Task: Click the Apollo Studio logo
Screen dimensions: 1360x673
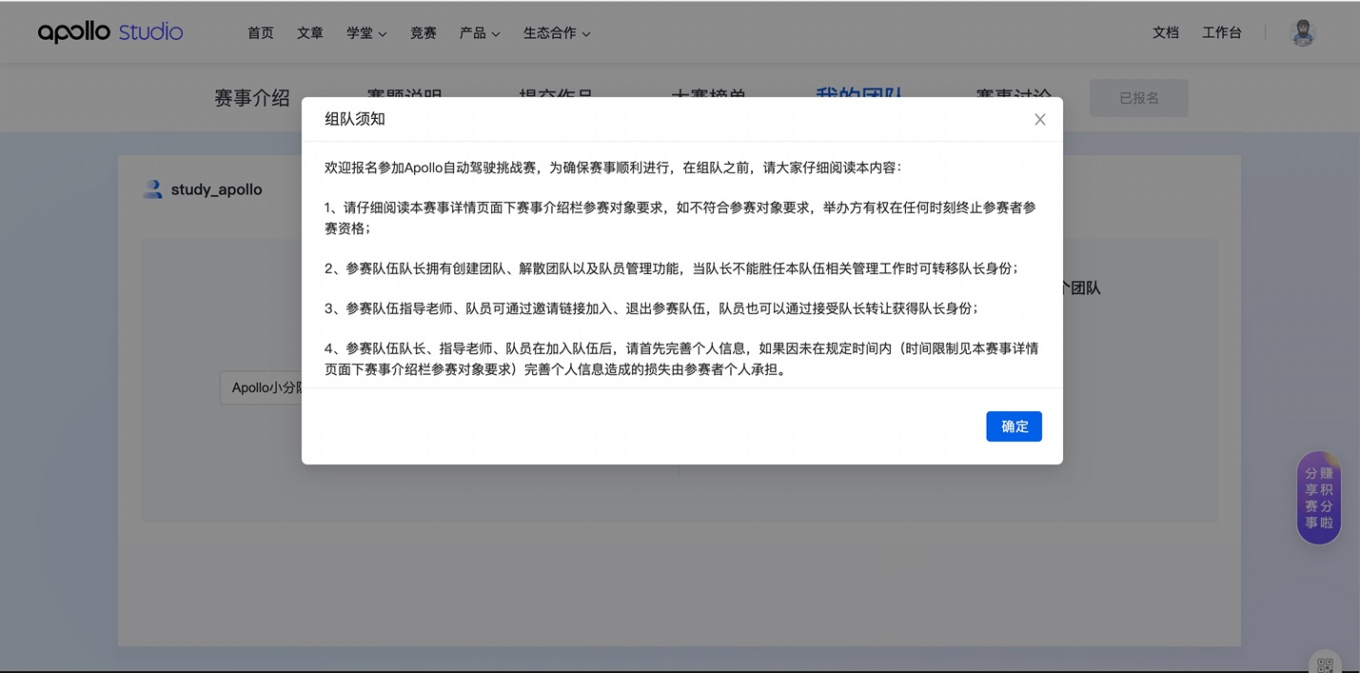Action: (x=110, y=32)
